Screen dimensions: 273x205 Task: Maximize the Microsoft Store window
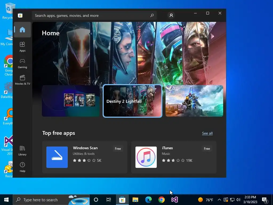coord(207,13)
